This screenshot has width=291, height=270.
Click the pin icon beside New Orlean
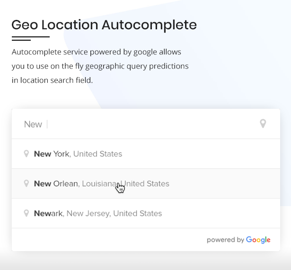pyautogui.click(x=26, y=183)
